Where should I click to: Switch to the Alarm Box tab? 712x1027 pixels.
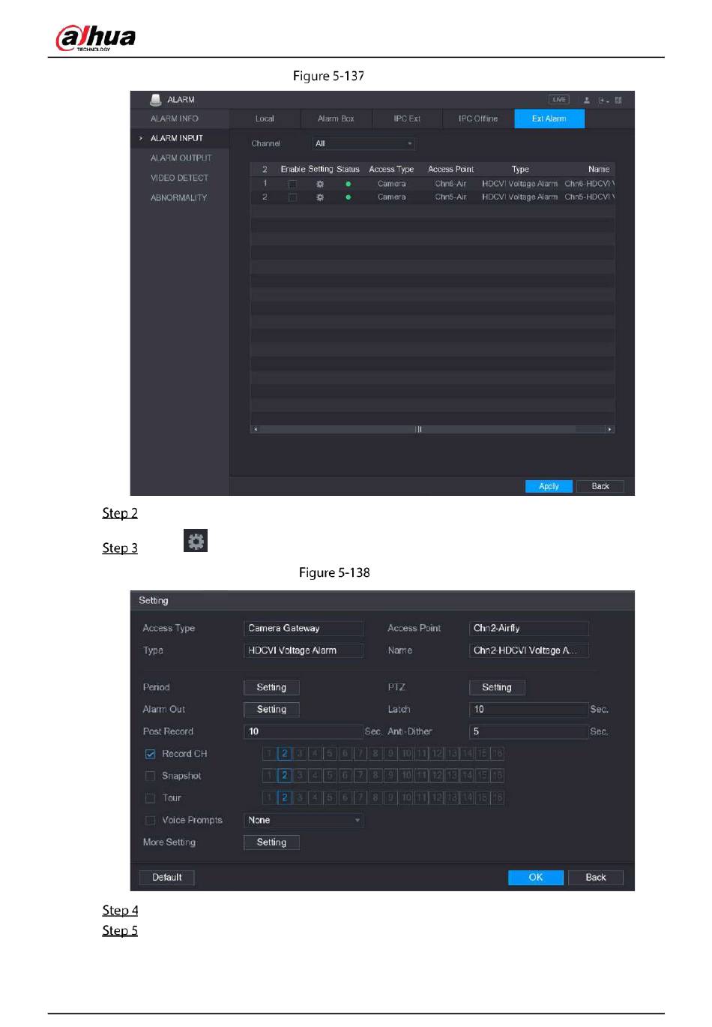coord(335,119)
